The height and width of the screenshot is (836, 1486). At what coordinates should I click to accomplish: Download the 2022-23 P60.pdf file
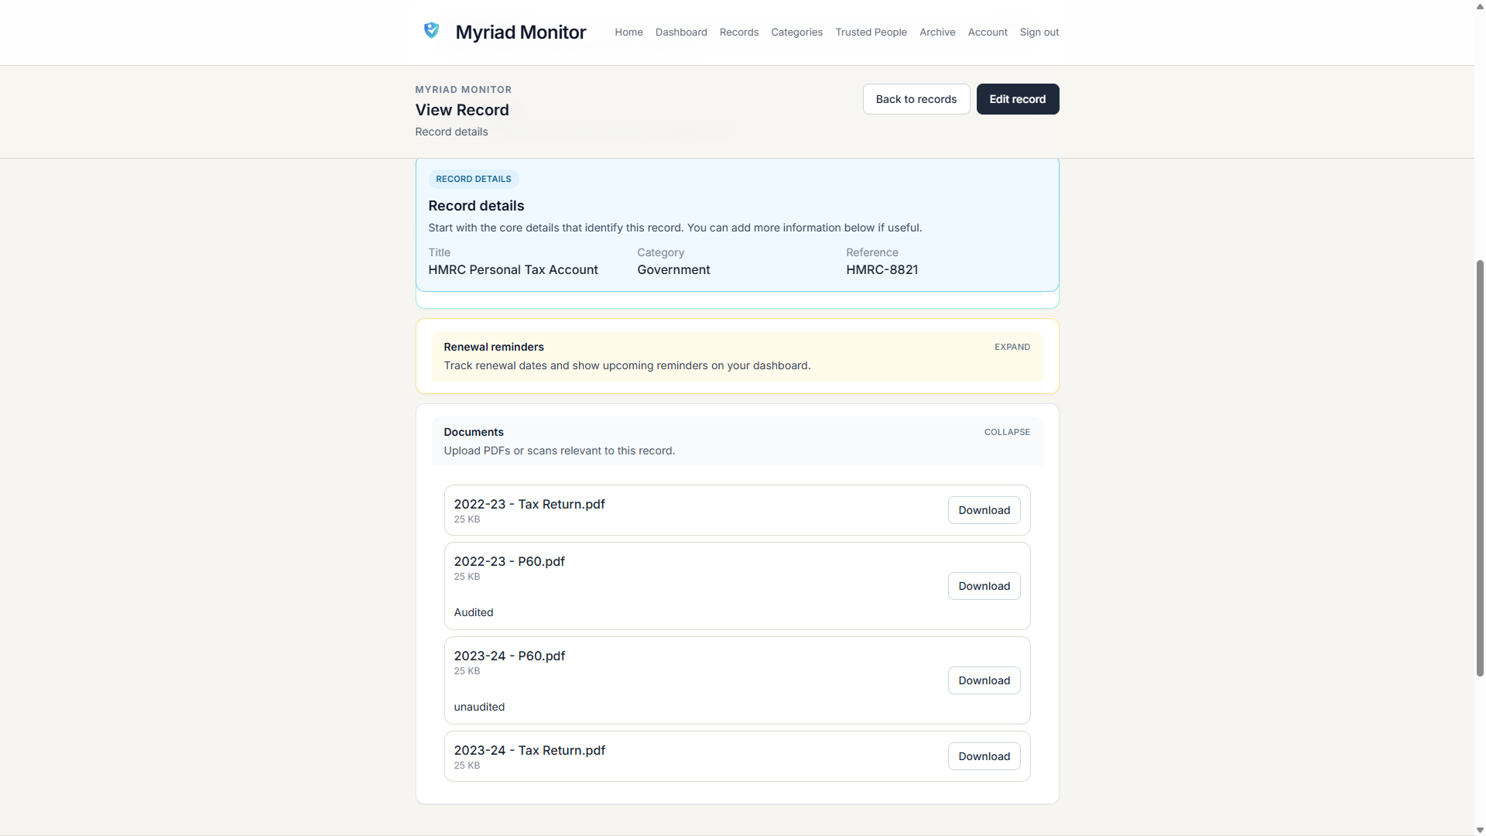pyautogui.click(x=984, y=587)
